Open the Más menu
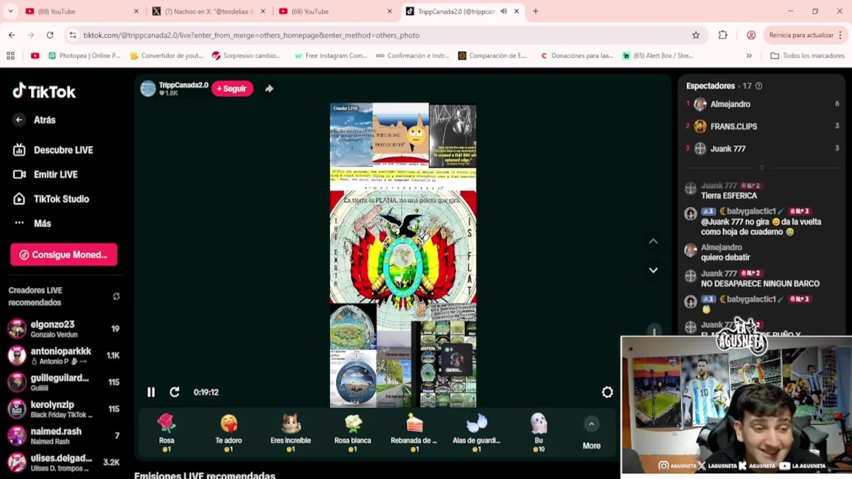 click(x=32, y=224)
